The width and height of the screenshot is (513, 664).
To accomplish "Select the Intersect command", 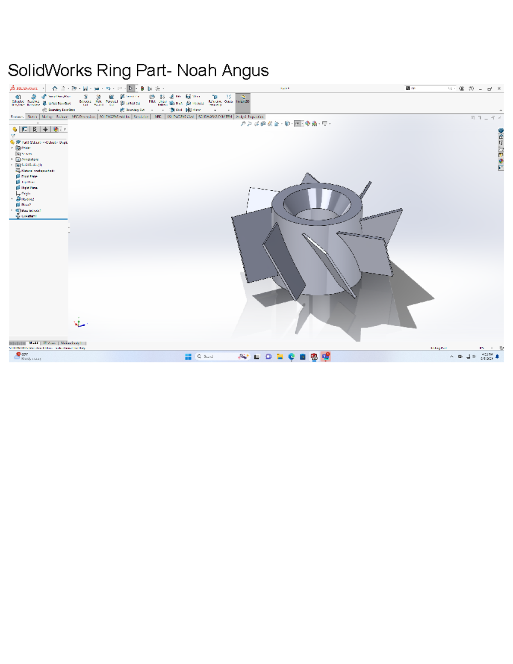I will tap(195, 103).
